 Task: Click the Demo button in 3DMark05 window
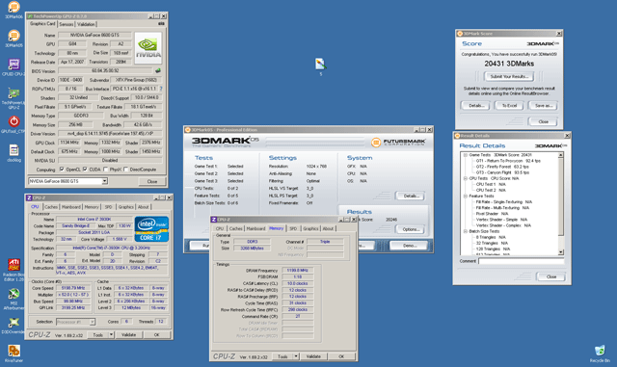(x=410, y=246)
